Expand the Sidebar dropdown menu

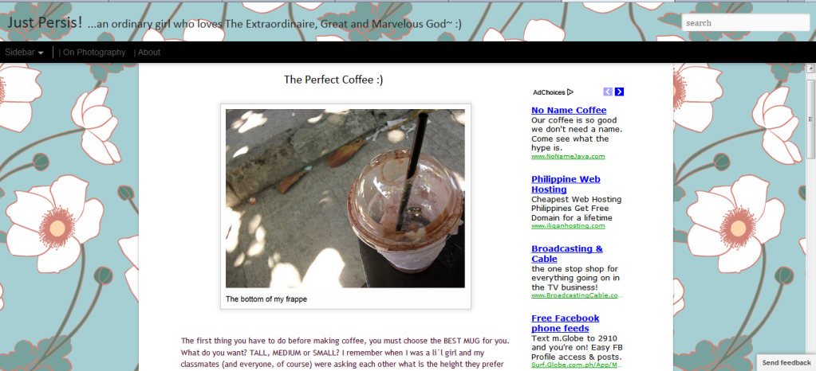(24, 52)
